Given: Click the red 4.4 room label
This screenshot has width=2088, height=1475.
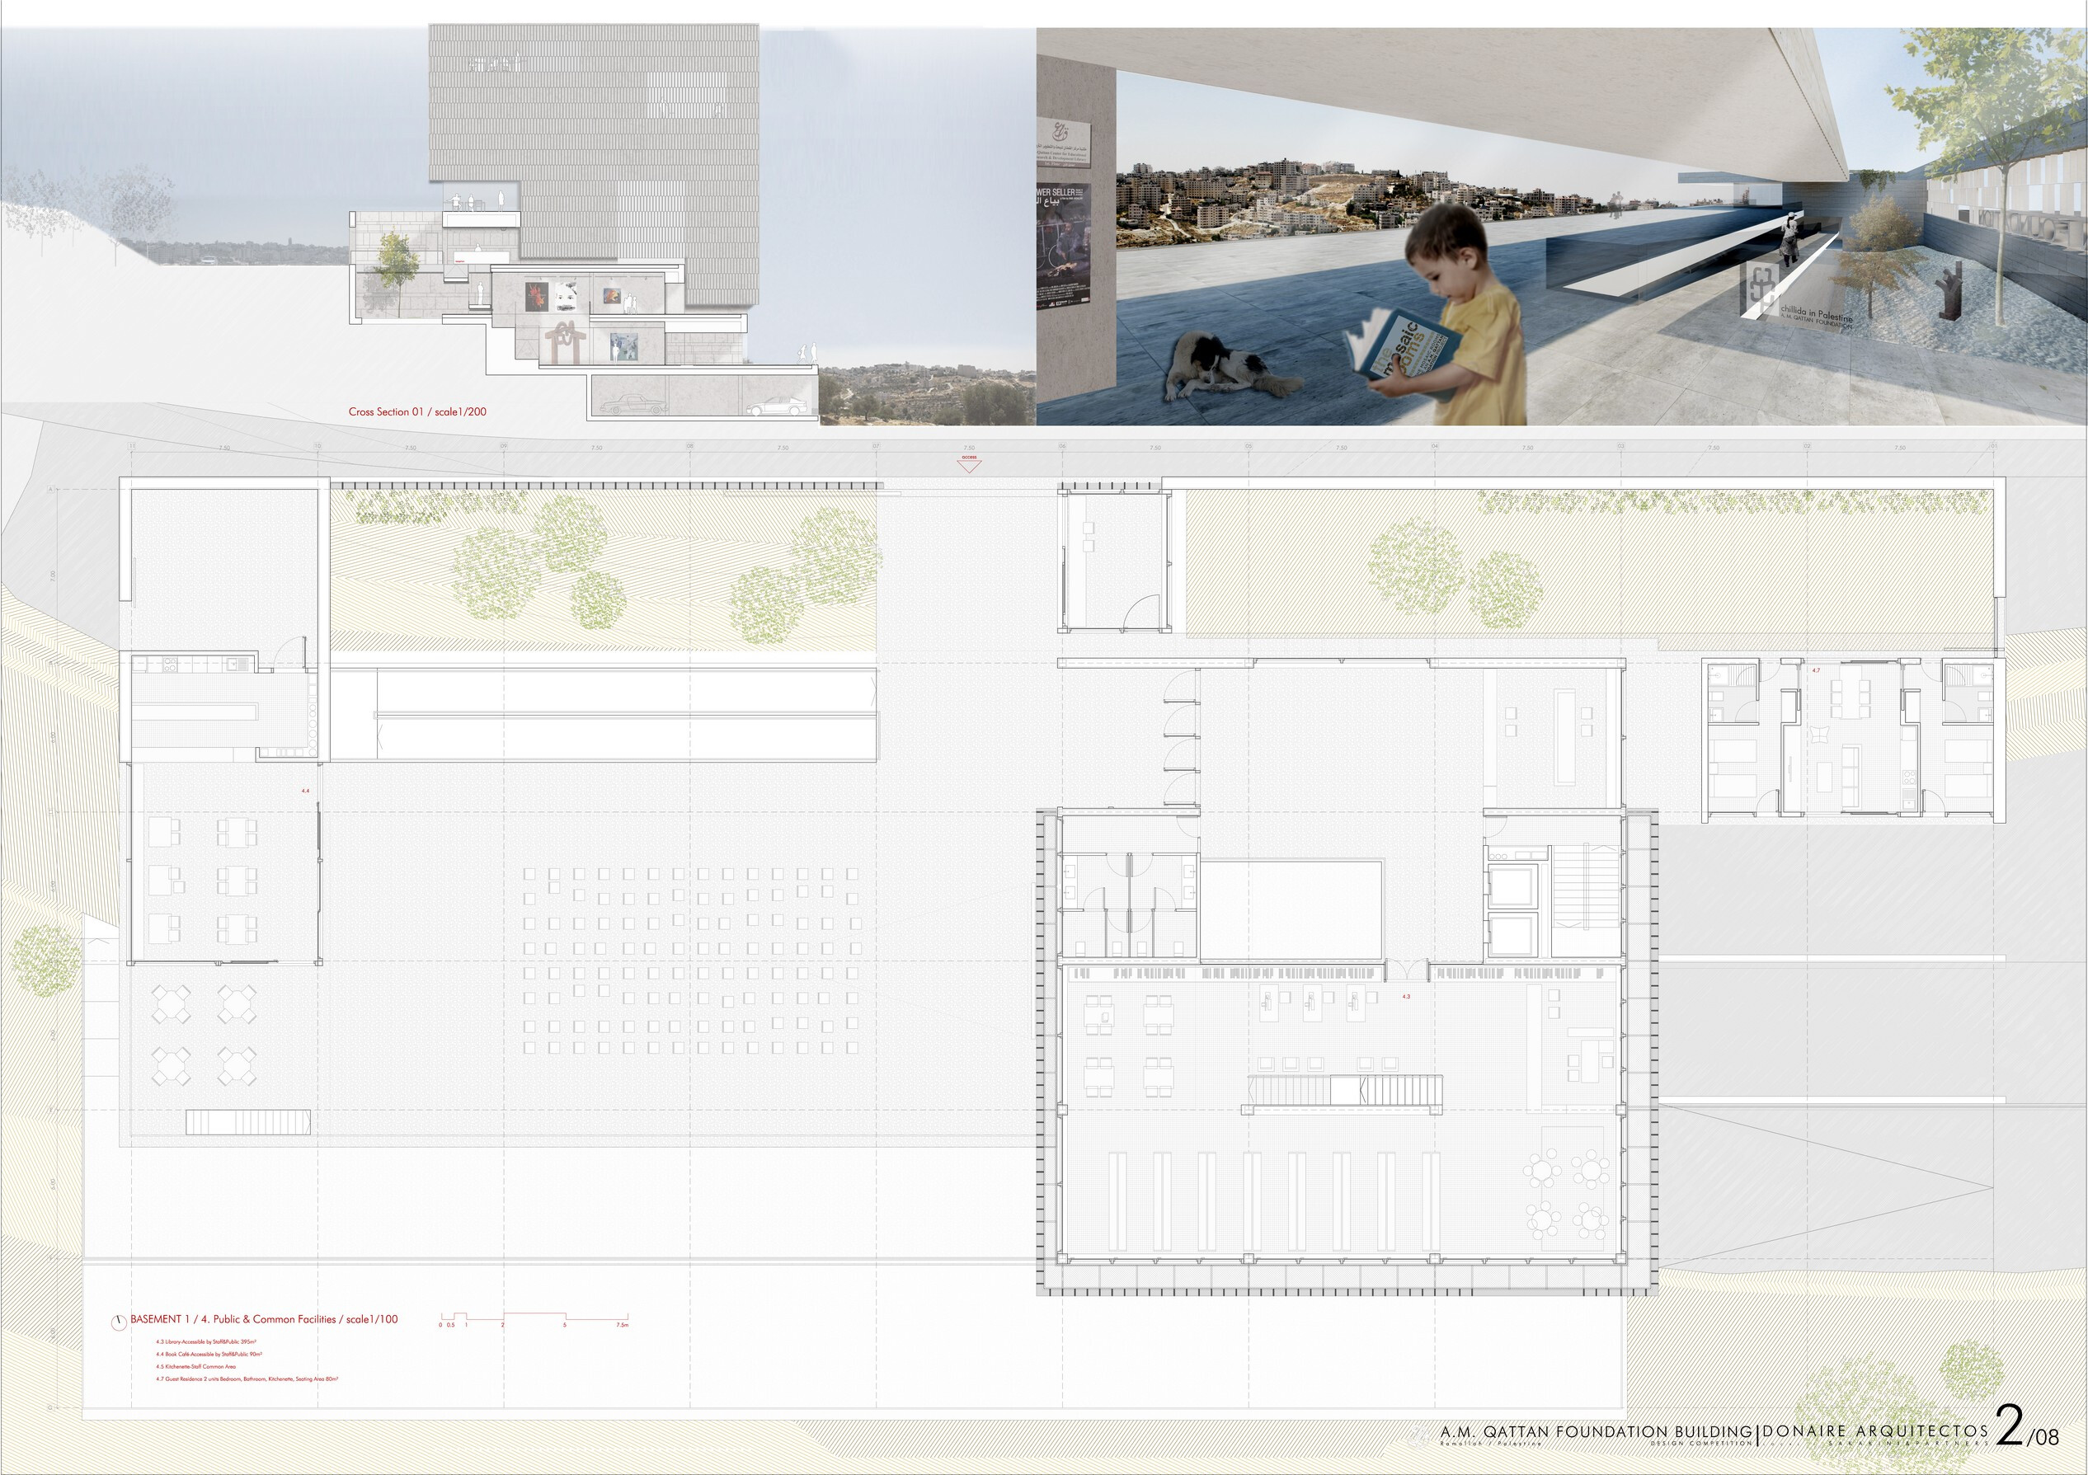Looking at the screenshot, I should pos(306,792).
